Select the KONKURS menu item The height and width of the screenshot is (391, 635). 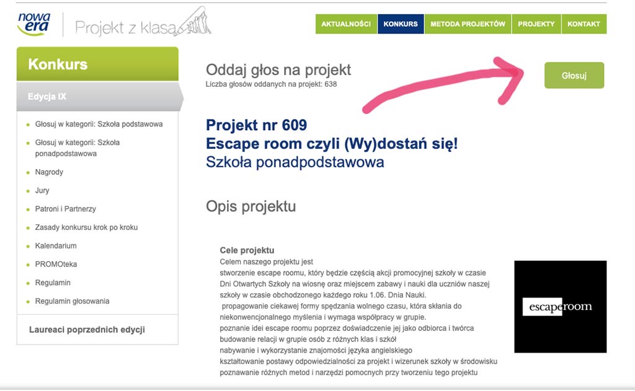pyautogui.click(x=401, y=24)
